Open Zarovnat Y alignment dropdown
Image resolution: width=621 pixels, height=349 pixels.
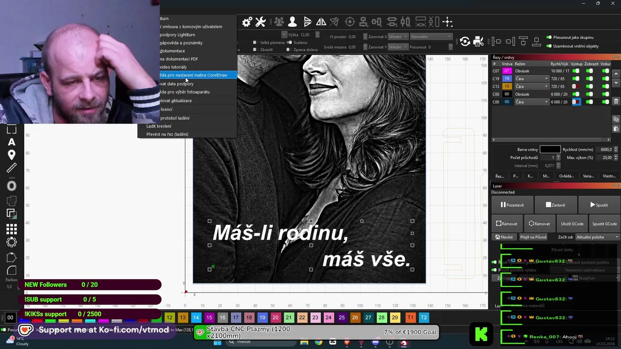pos(398,47)
